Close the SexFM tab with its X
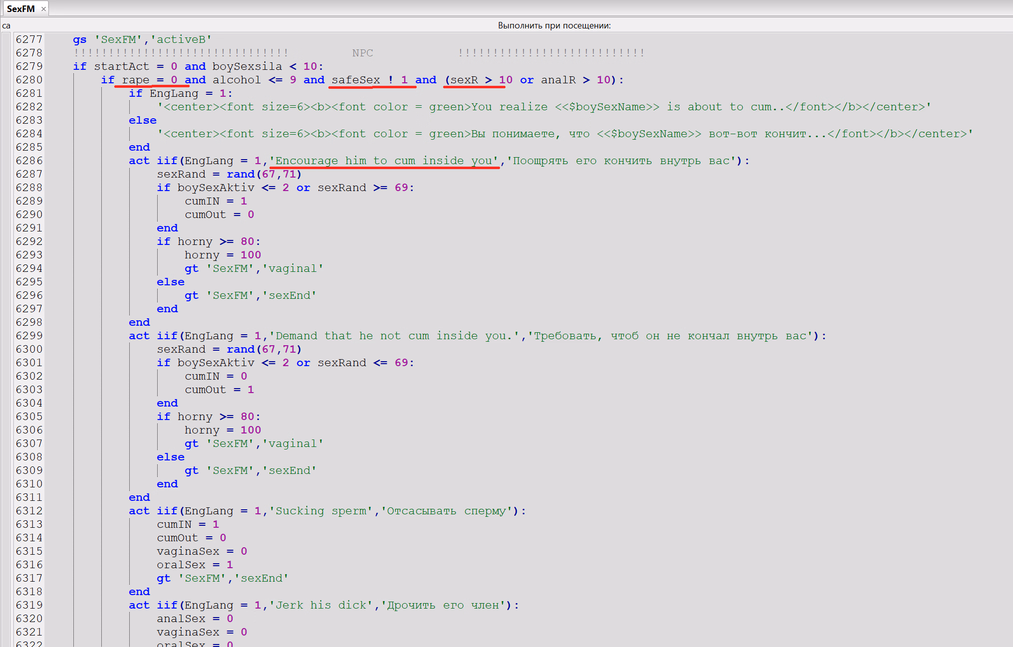The image size is (1013, 647). tap(43, 9)
